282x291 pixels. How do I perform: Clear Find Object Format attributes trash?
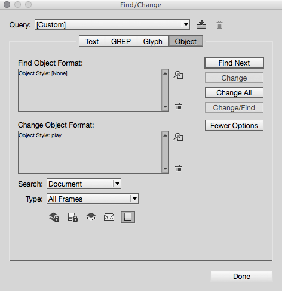(x=178, y=106)
